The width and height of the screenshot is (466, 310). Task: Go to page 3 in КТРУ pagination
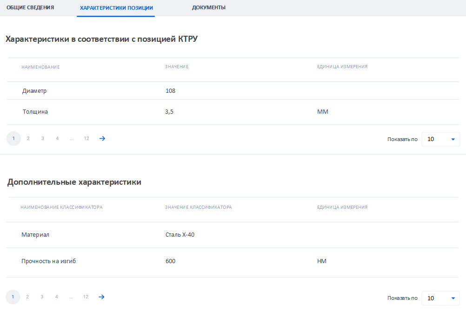(x=43, y=139)
